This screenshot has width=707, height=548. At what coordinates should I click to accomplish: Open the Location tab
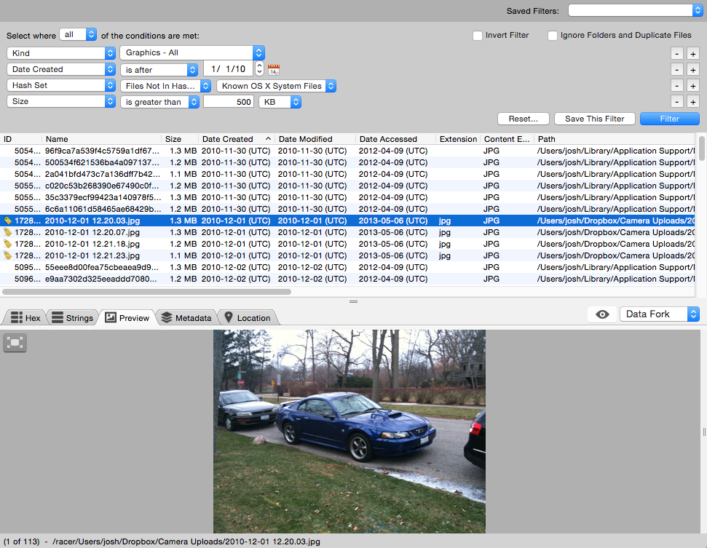coord(247,317)
